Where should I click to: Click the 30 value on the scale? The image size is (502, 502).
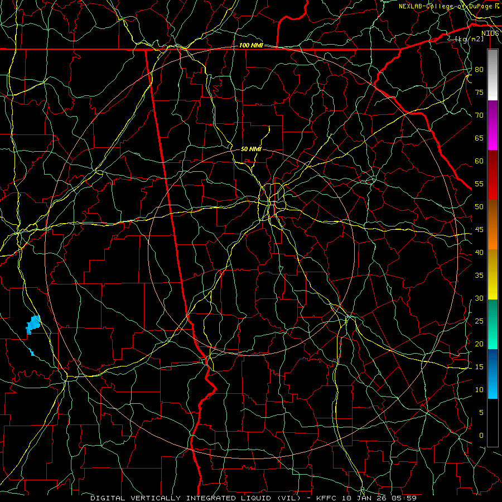coord(479,298)
